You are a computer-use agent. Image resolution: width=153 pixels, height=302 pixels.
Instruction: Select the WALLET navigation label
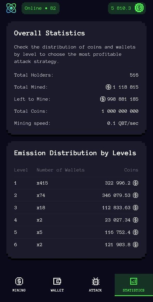[57, 290]
